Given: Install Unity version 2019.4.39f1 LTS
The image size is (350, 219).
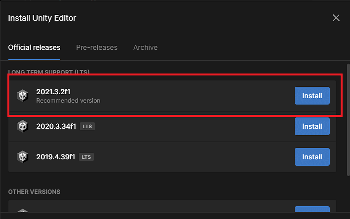Looking at the screenshot, I should click(x=312, y=157).
